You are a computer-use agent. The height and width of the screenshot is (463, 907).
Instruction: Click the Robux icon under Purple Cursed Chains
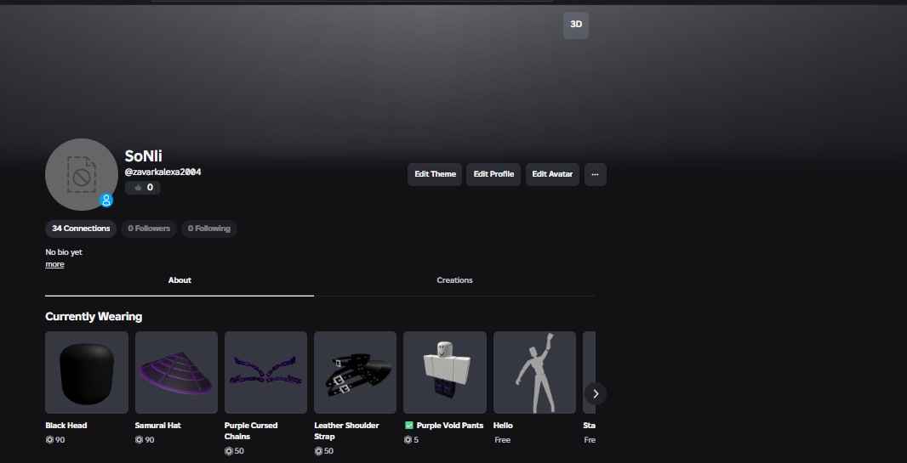point(229,451)
